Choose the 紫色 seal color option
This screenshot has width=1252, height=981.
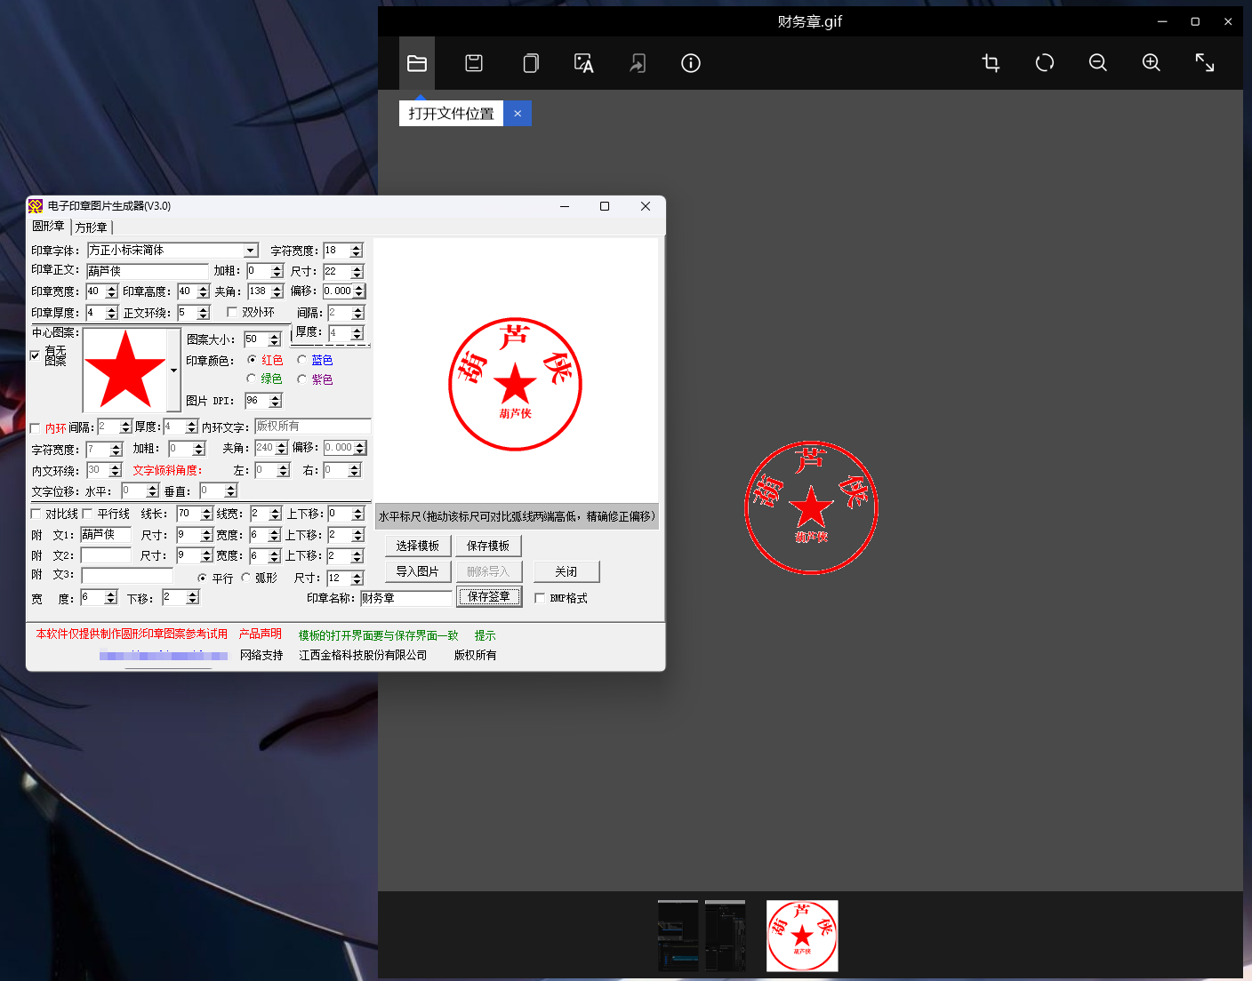(301, 379)
